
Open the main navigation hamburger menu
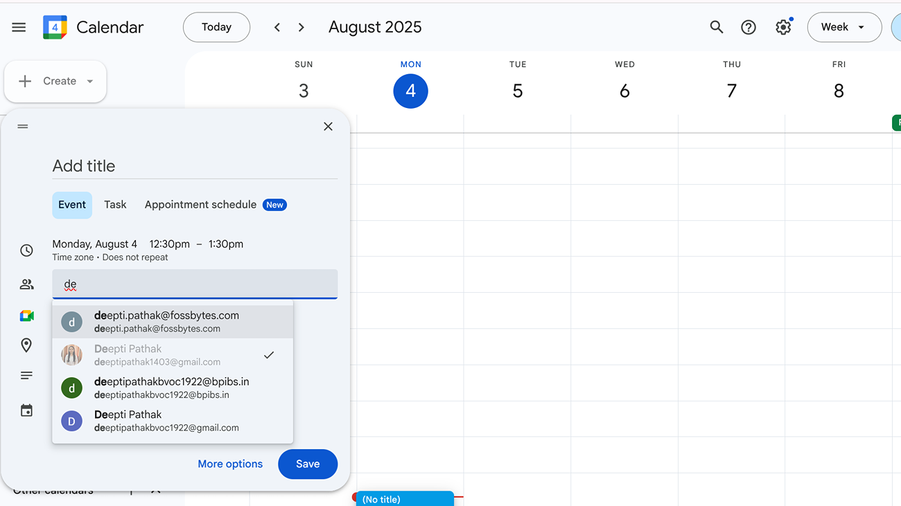pos(19,27)
